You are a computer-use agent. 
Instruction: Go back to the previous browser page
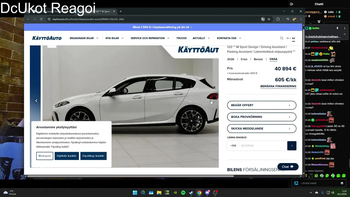click(28, 19)
